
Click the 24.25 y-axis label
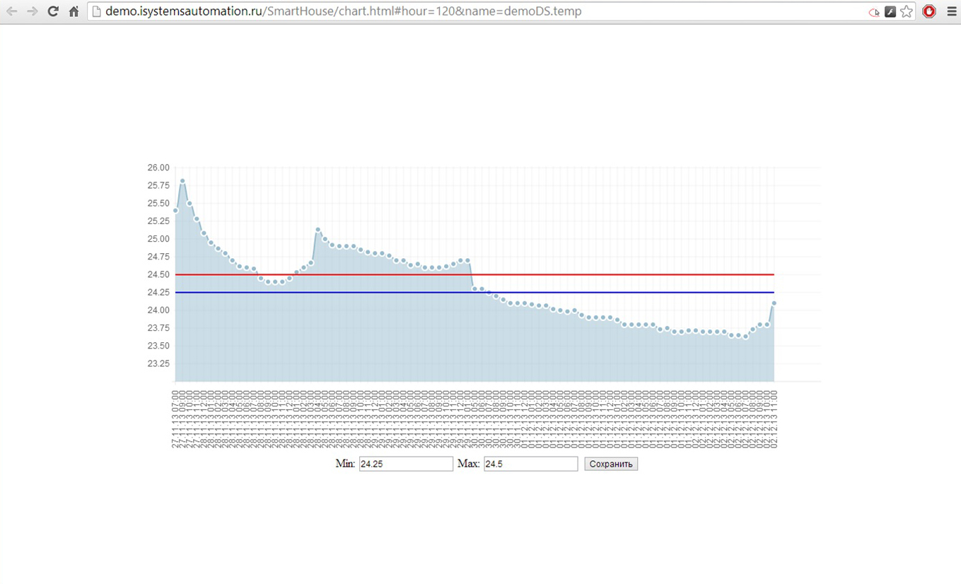(x=158, y=292)
